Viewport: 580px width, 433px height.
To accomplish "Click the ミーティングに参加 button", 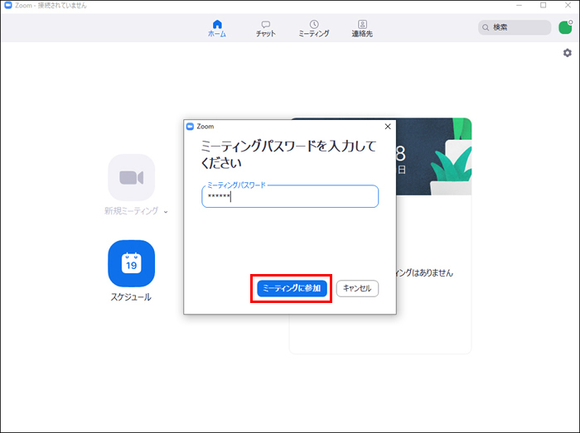I will tap(292, 288).
